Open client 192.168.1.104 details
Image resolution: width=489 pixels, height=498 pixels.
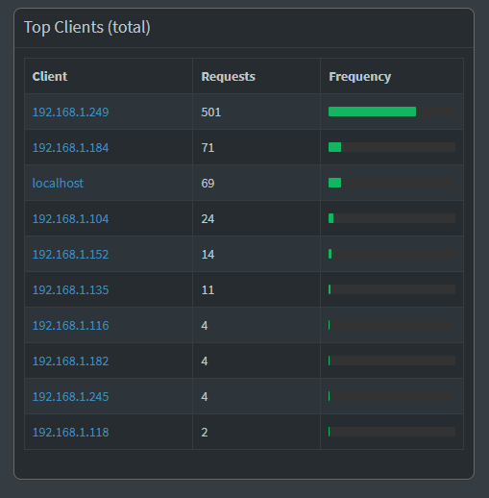(70, 218)
